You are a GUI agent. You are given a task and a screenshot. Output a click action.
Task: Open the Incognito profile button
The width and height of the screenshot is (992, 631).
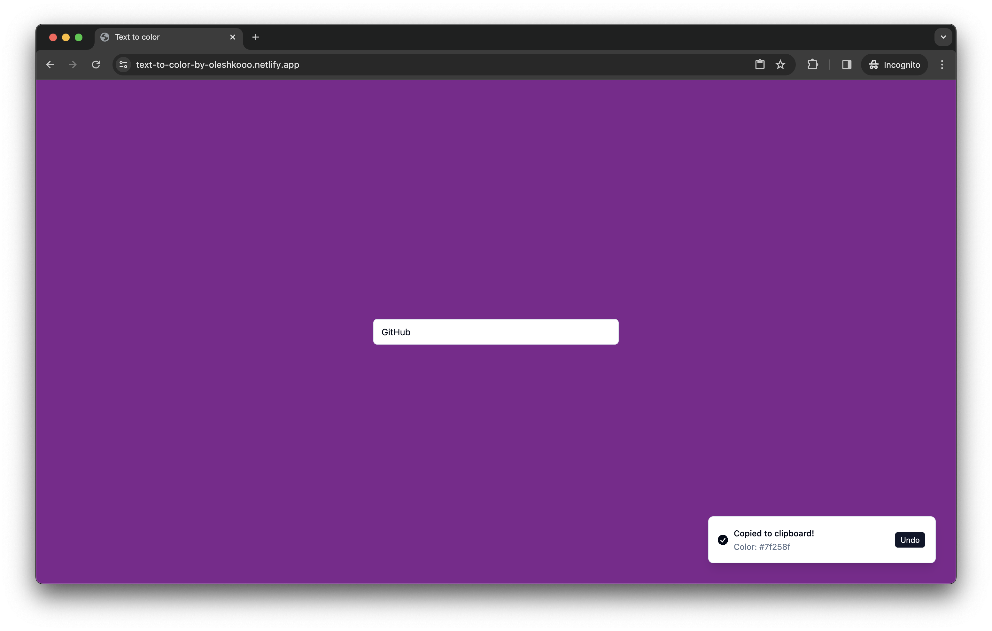coord(894,65)
